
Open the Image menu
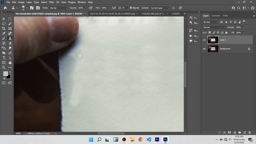click(x=21, y=2)
